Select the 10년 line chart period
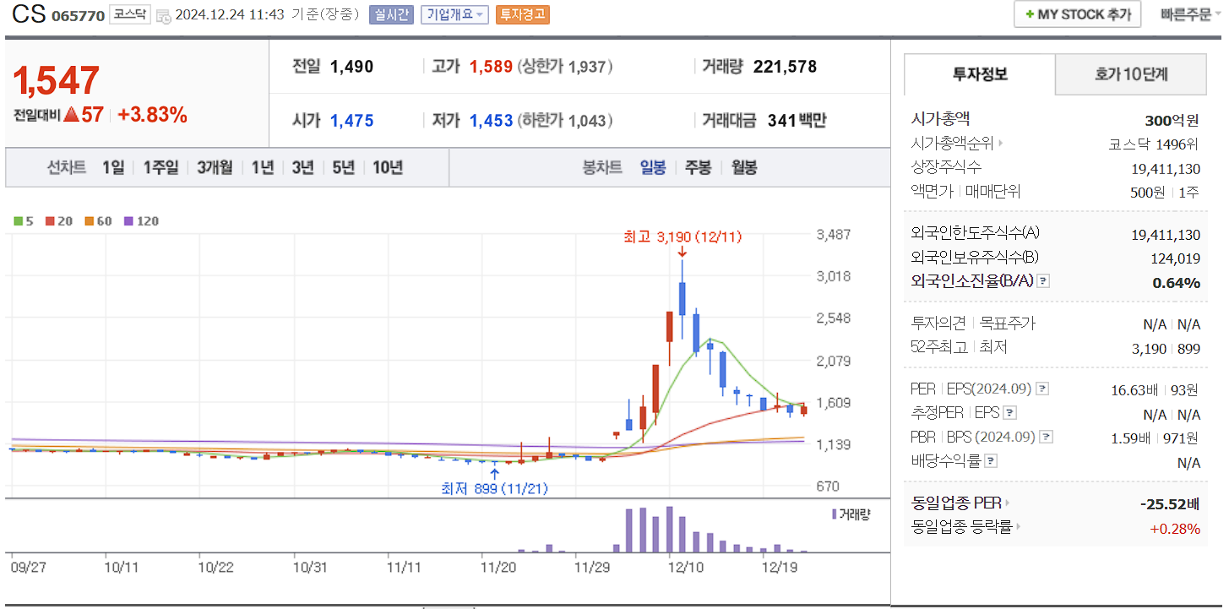 (x=388, y=167)
